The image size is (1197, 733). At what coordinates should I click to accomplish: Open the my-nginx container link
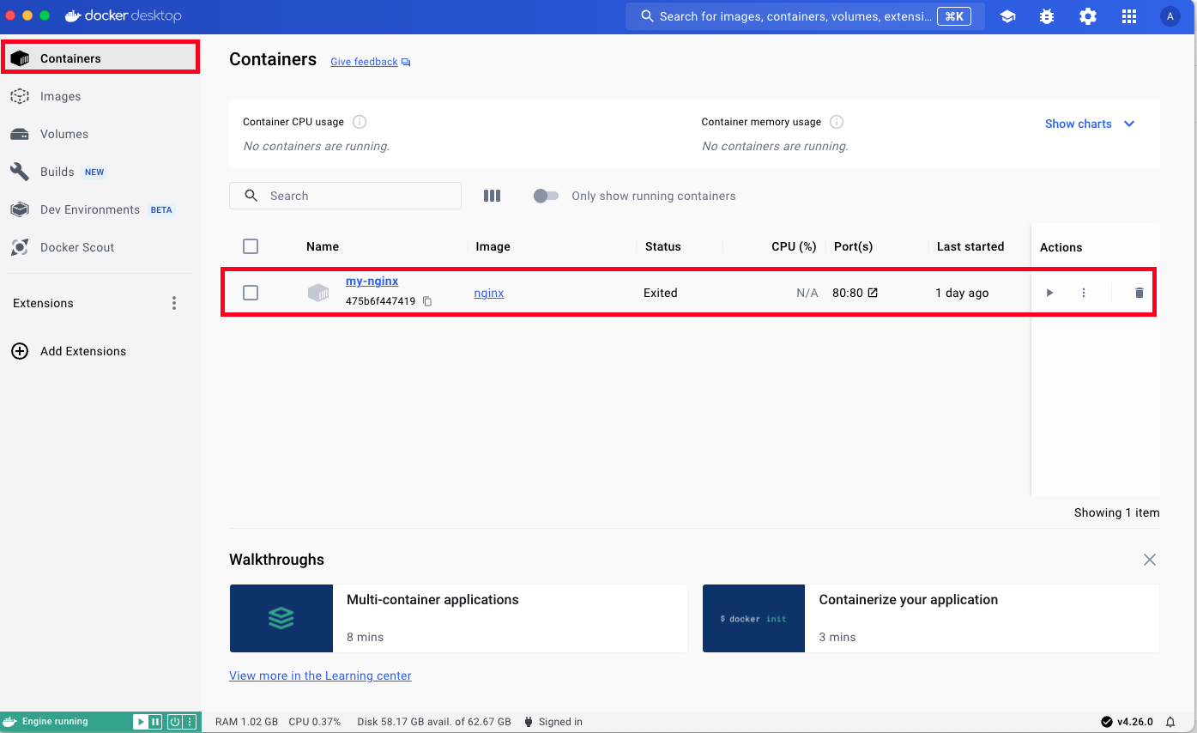[x=372, y=281]
